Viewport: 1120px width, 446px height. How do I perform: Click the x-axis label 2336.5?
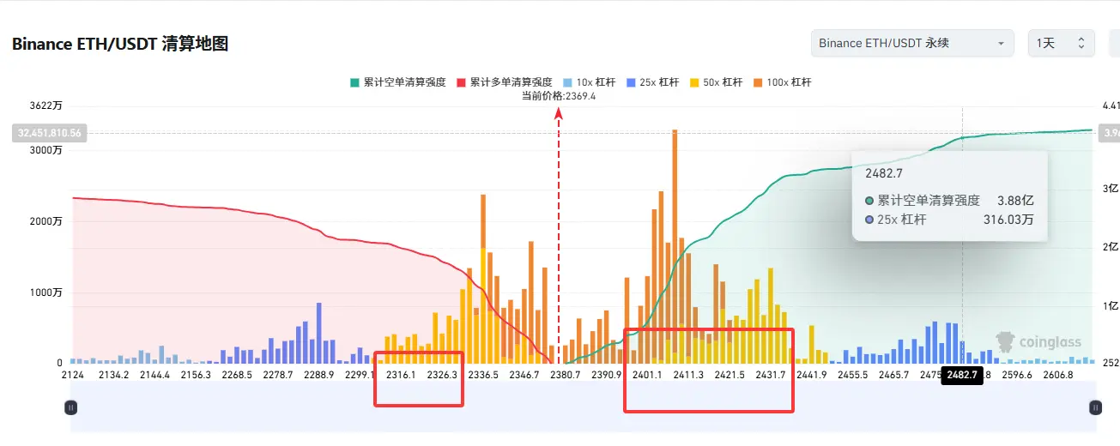point(483,375)
